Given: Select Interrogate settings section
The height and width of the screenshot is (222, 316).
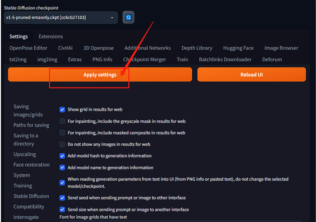Looking at the screenshot, I should coord(26,217).
